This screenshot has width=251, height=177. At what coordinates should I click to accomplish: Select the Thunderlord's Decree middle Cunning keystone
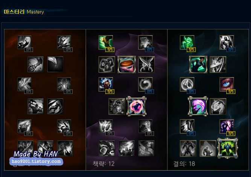coord(126,148)
